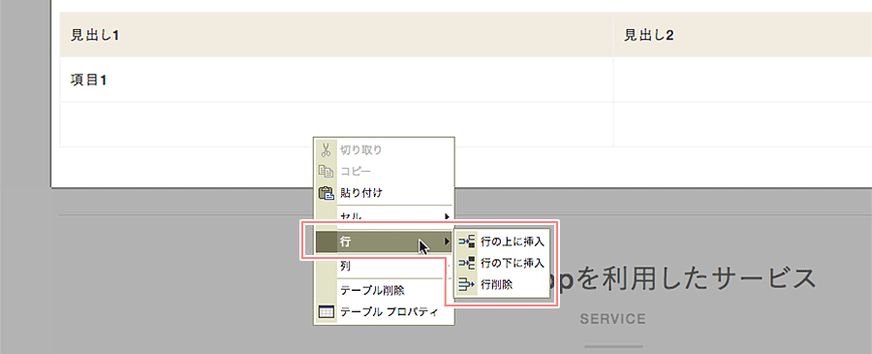This screenshot has width=872, height=354.
Task: Click the copy pages icon
Action: [326, 171]
